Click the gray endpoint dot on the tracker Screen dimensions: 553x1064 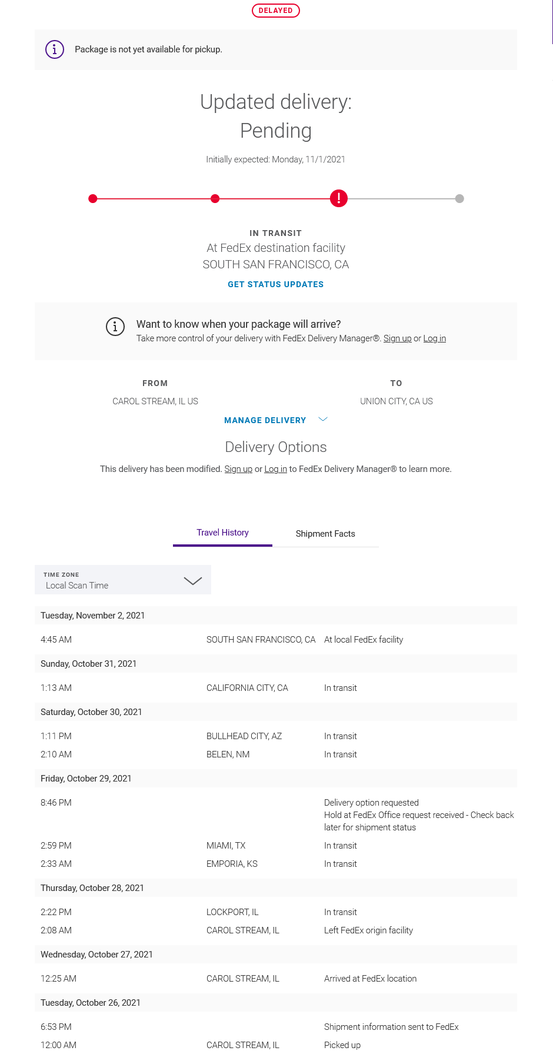(459, 198)
